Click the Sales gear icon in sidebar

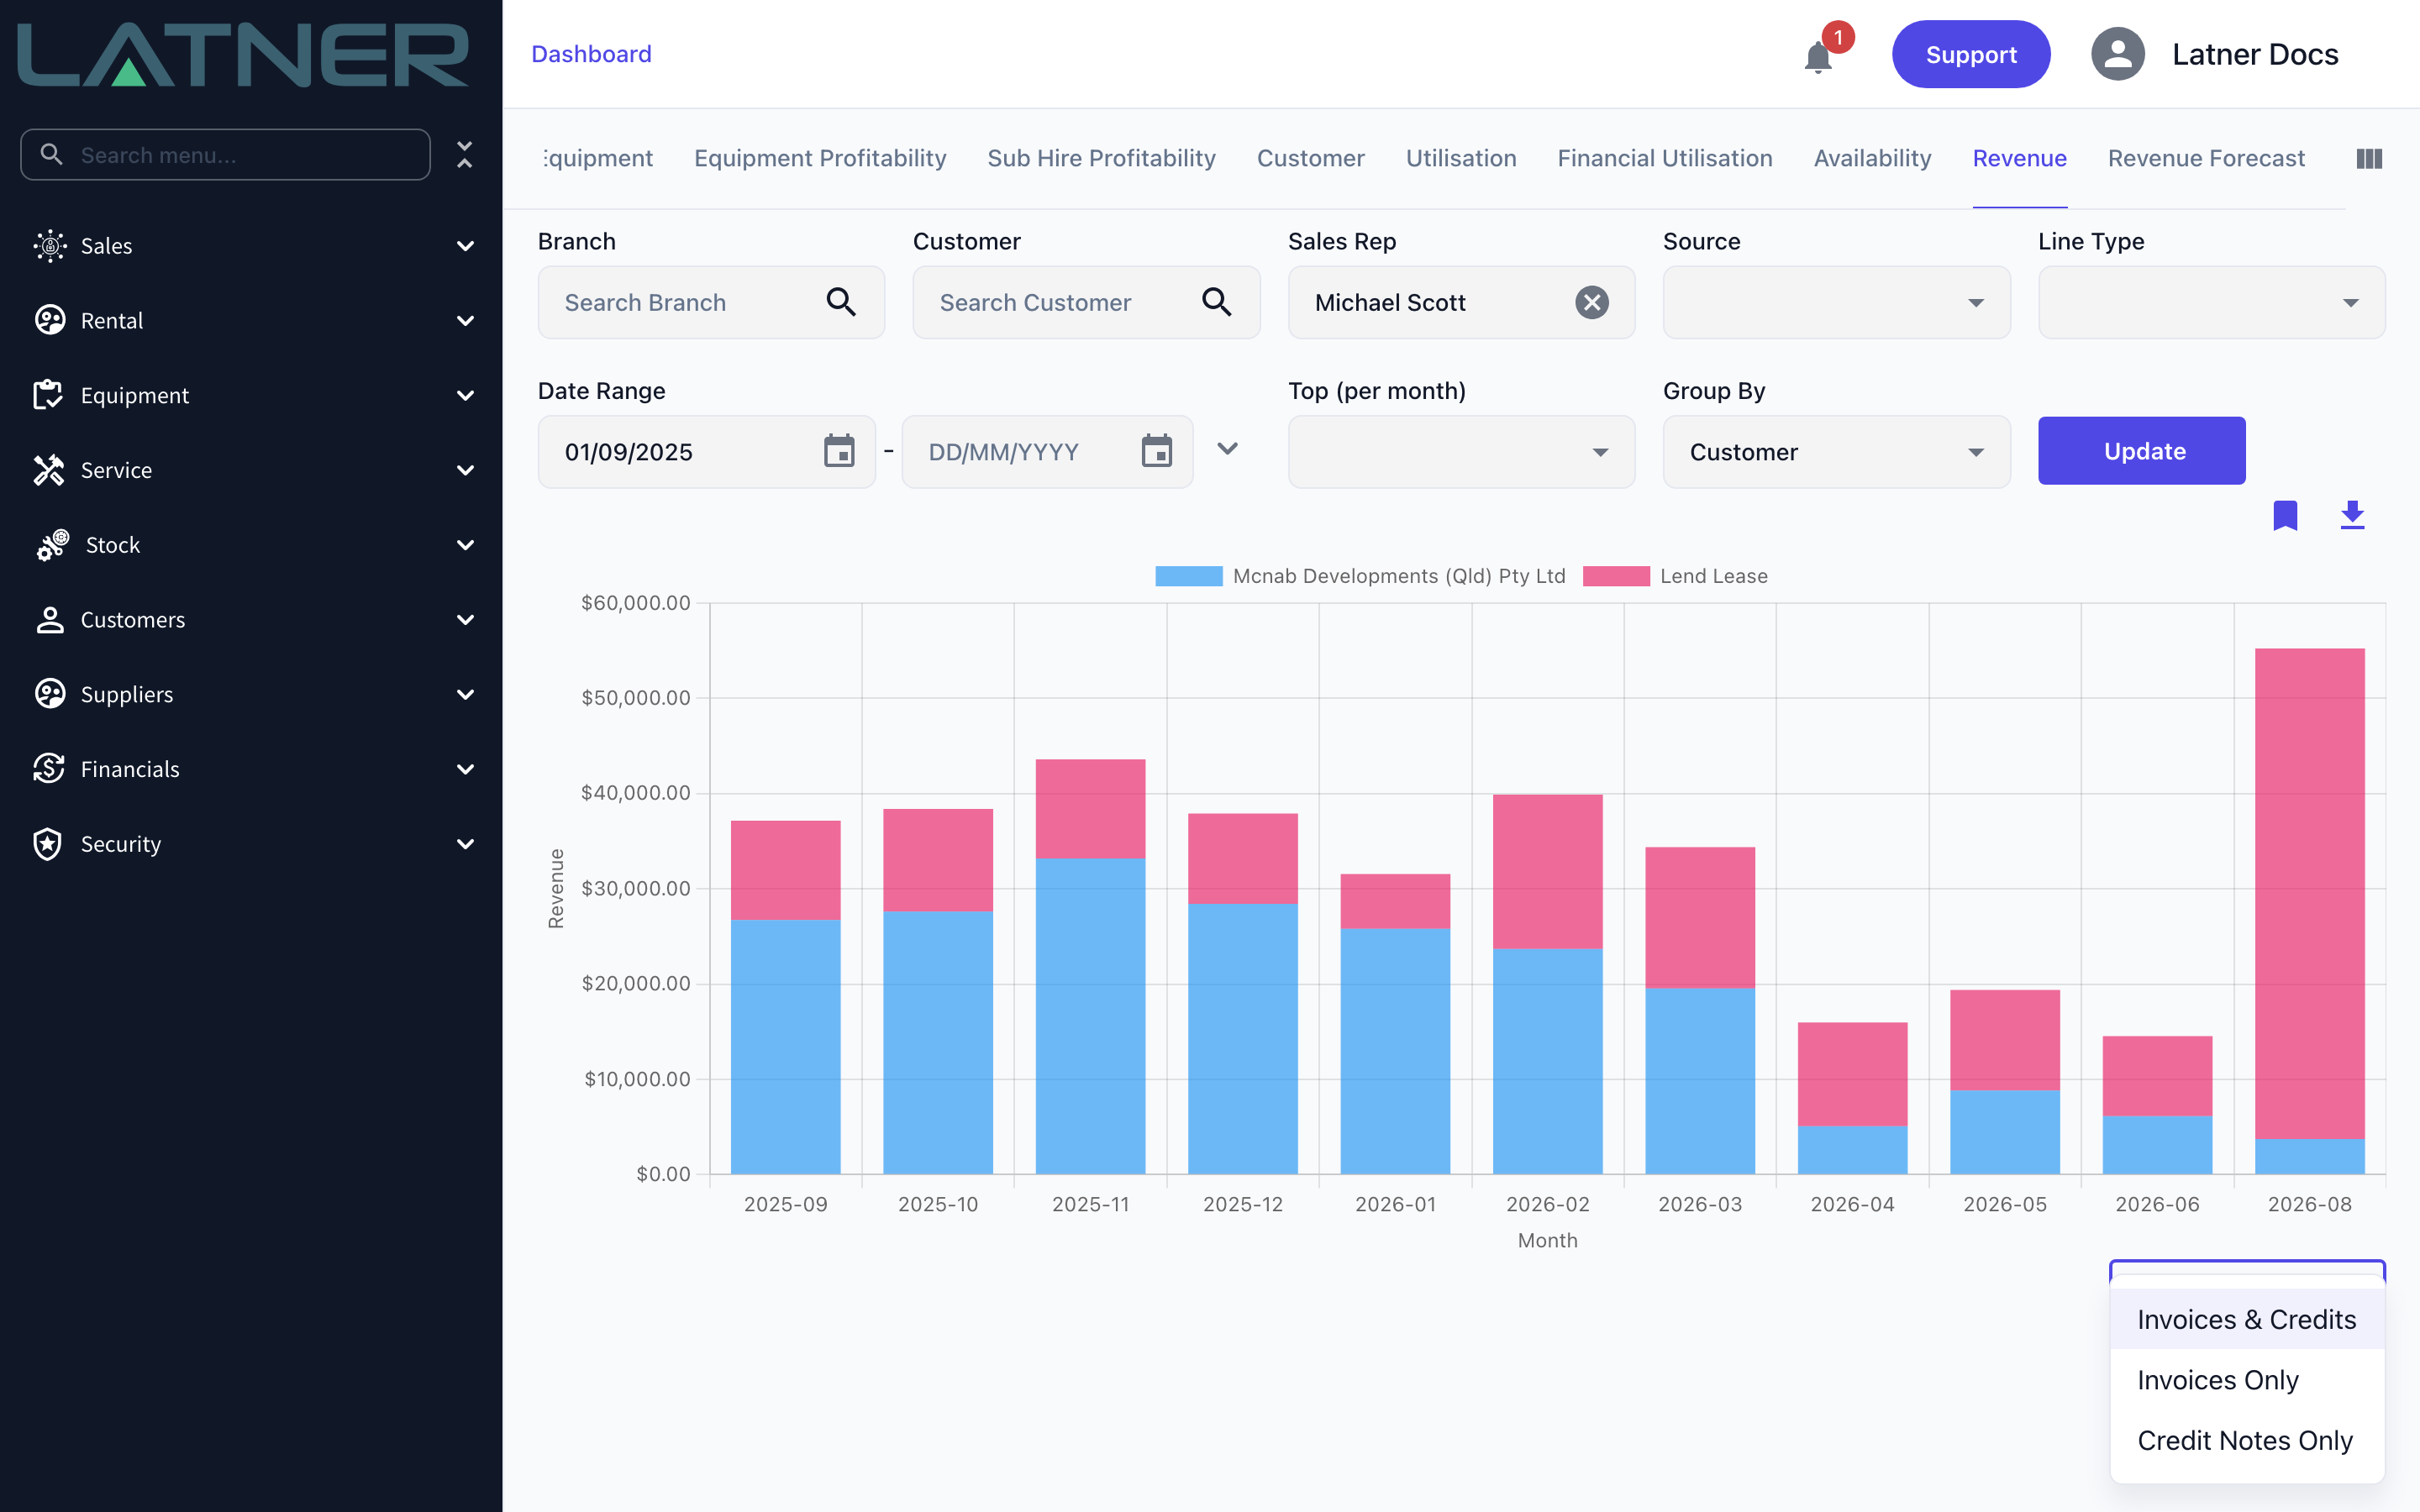[x=49, y=246]
